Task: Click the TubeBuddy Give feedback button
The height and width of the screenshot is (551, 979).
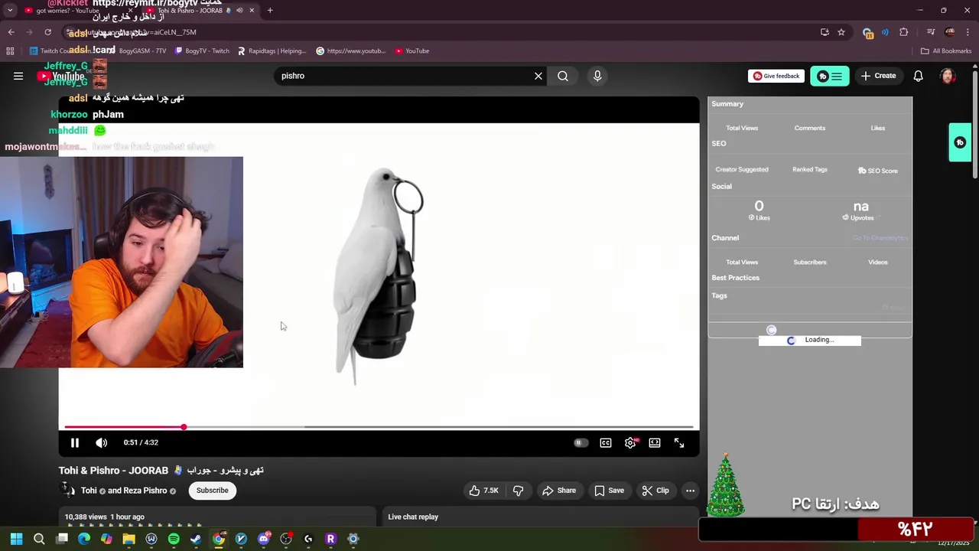Action: 776,76
